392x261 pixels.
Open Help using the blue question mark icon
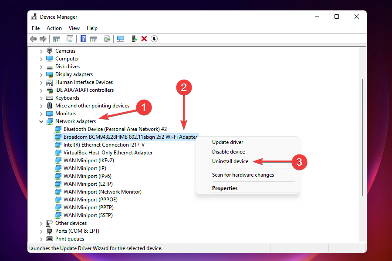coord(83,39)
